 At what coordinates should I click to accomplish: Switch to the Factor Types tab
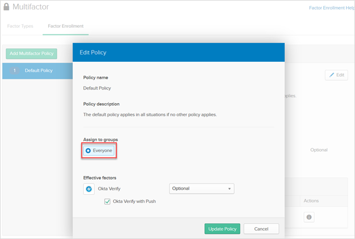pos(20,26)
